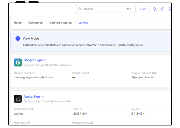Select the https://lumina.com redirect URI
The image size is (180, 128).
[143, 77]
